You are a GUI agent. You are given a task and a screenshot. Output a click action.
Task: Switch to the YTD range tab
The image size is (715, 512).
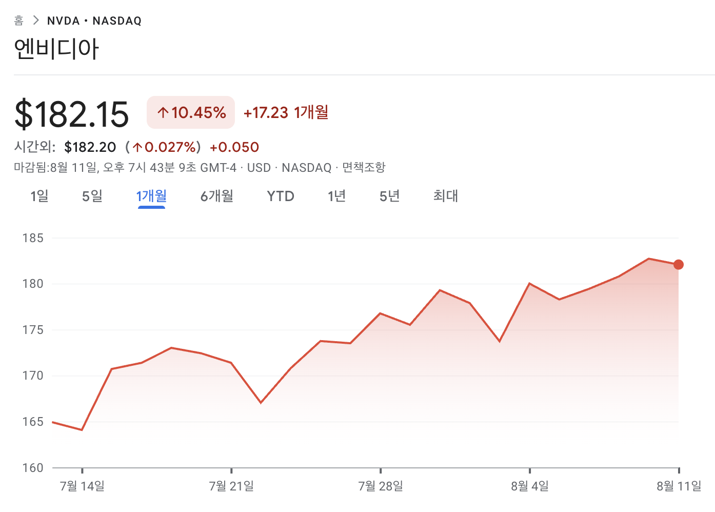coord(281,196)
